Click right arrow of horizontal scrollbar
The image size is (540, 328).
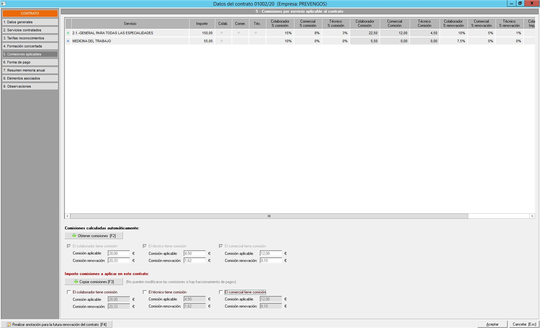532,216
